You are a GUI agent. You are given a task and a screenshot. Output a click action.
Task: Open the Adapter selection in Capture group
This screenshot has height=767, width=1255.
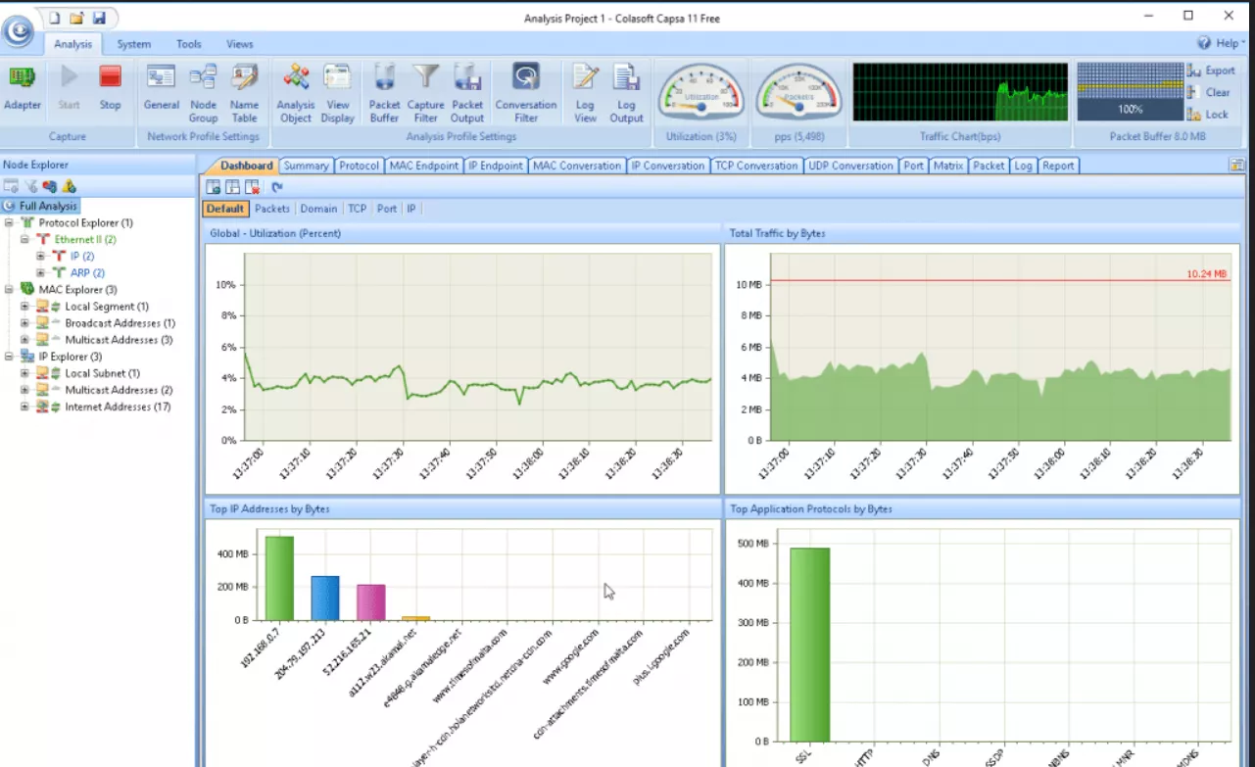(23, 88)
